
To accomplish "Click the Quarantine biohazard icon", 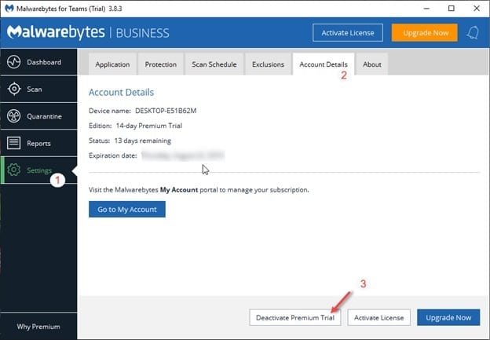I will pos(14,116).
